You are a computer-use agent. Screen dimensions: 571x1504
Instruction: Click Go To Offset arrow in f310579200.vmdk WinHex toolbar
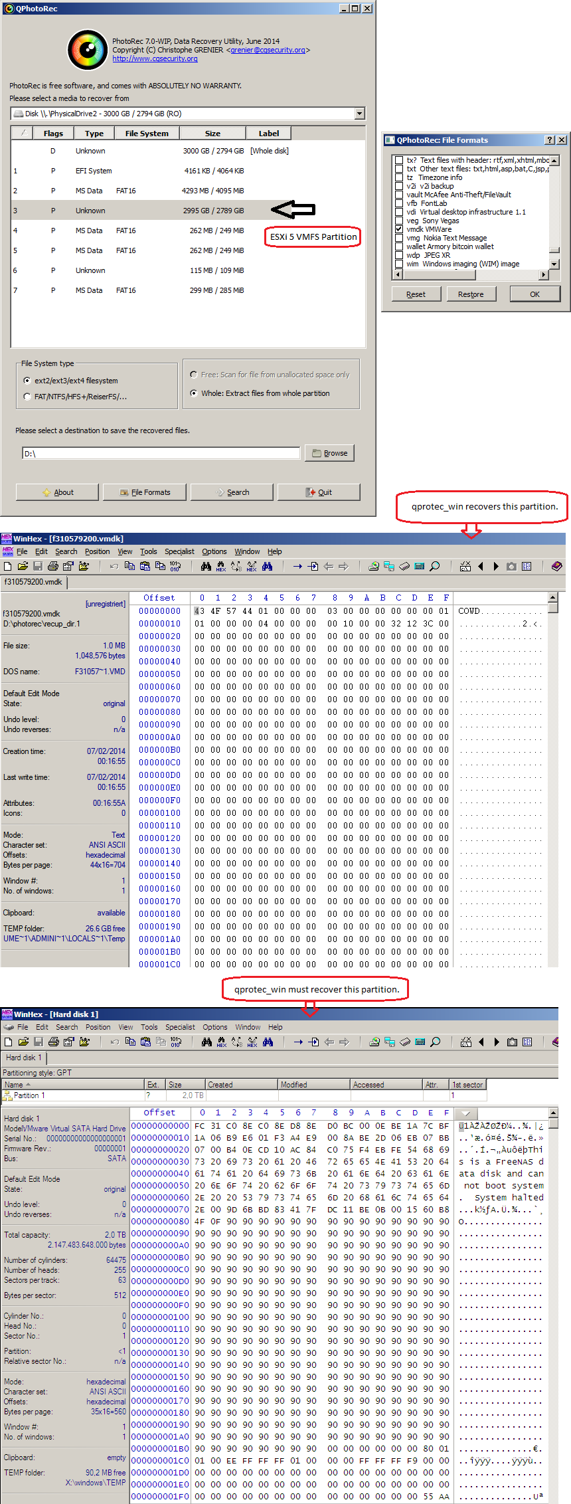[x=297, y=566]
